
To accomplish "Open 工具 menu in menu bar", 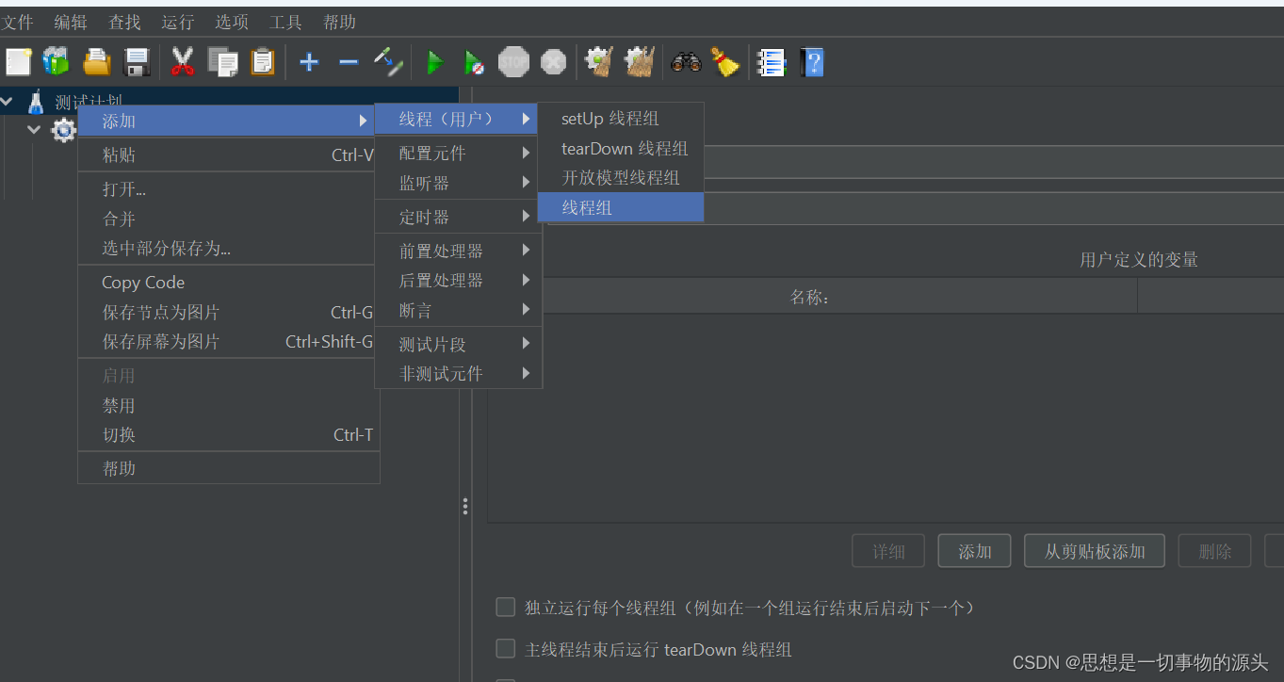I will [285, 22].
